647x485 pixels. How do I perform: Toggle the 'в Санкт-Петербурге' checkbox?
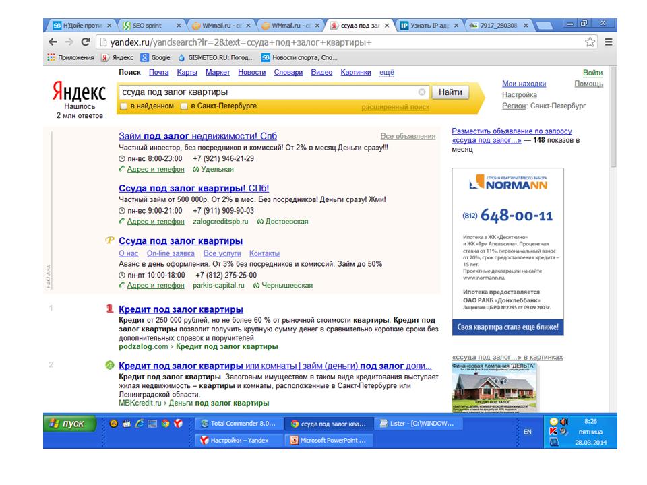pyautogui.click(x=184, y=106)
